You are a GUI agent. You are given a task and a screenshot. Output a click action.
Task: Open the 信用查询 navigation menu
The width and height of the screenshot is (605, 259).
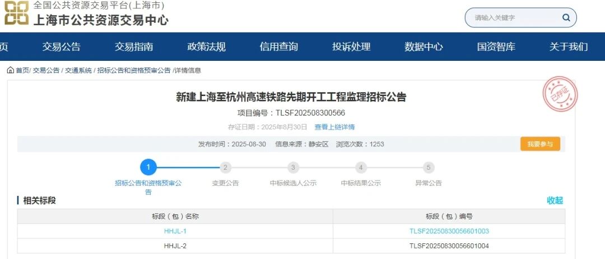click(x=279, y=47)
